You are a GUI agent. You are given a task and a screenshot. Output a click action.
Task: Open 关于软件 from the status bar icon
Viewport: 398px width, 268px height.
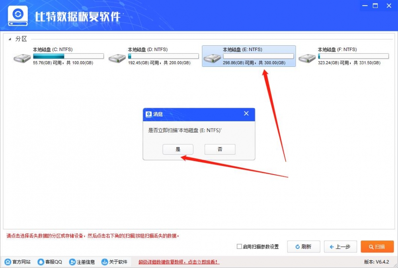pyautogui.click(x=104, y=262)
